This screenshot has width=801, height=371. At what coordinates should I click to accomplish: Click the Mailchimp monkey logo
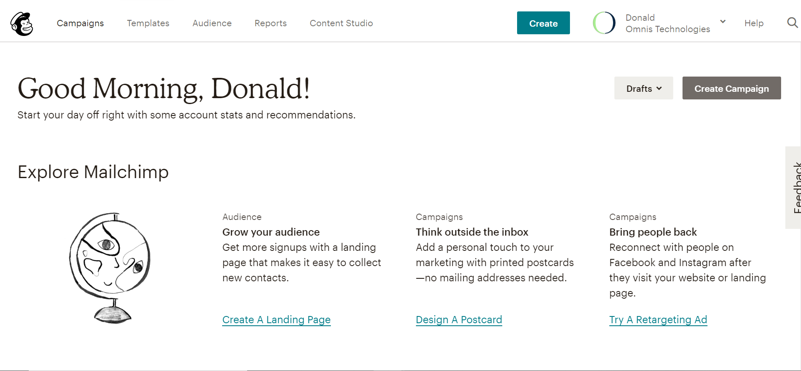(x=22, y=24)
